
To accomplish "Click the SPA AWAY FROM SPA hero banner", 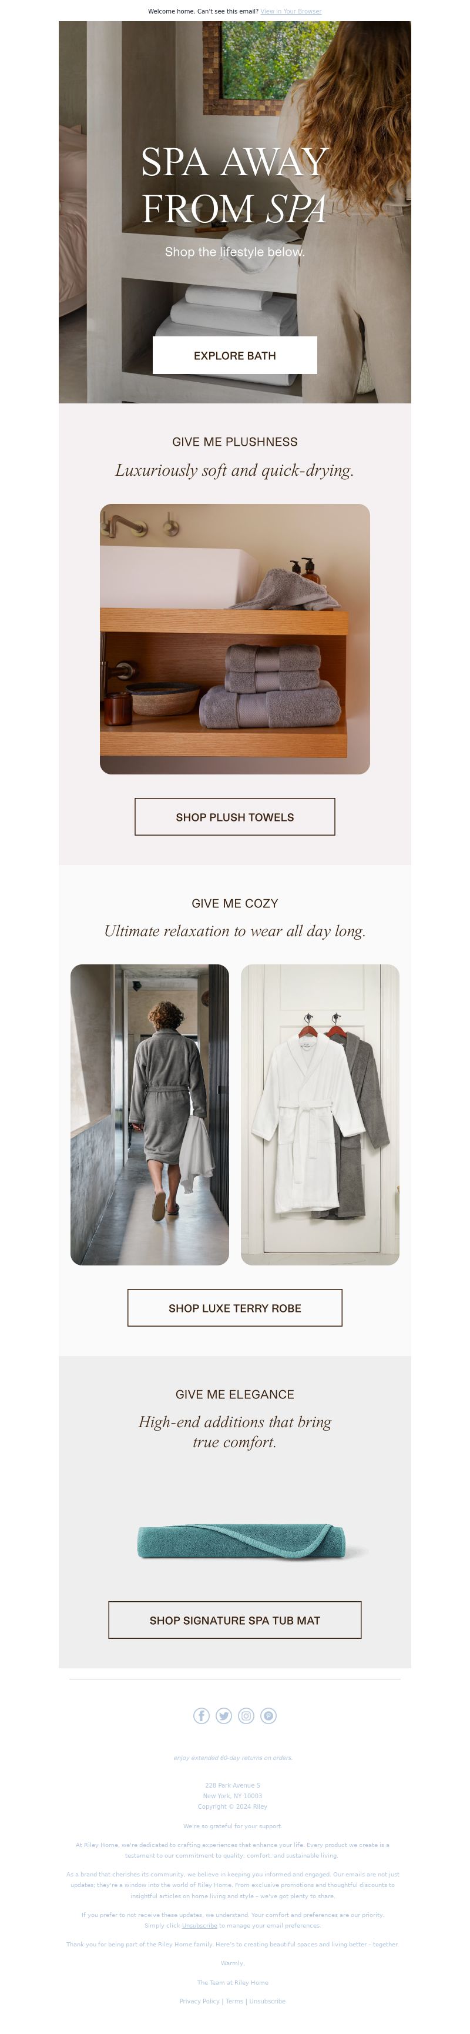I will coord(235,212).
